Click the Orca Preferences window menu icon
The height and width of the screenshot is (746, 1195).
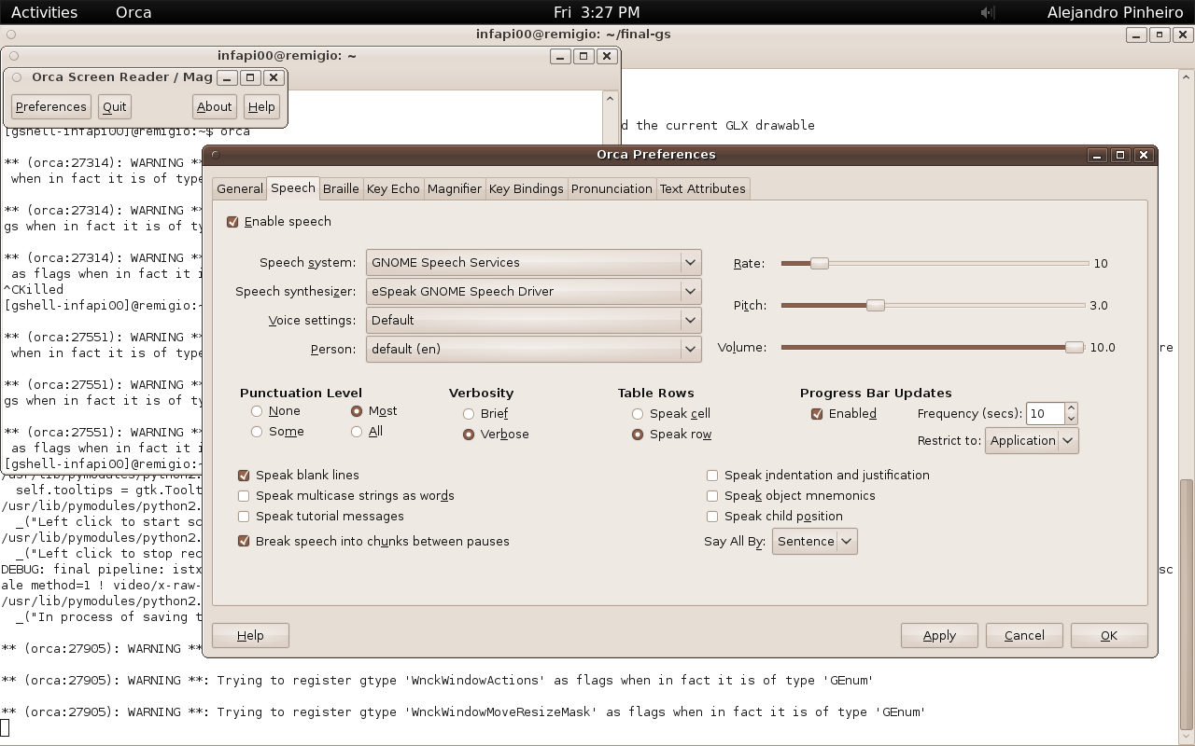click(x=216, y=155)
